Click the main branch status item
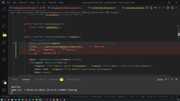This screenshot has height=101, width=180. pyautogui.click(x=6, y=97)
